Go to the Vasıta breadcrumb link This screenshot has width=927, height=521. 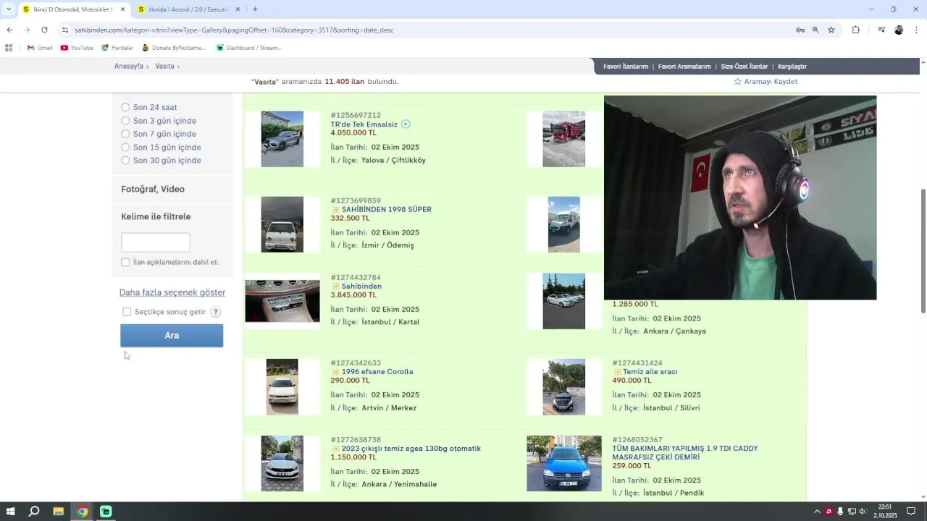pos(164,67)
